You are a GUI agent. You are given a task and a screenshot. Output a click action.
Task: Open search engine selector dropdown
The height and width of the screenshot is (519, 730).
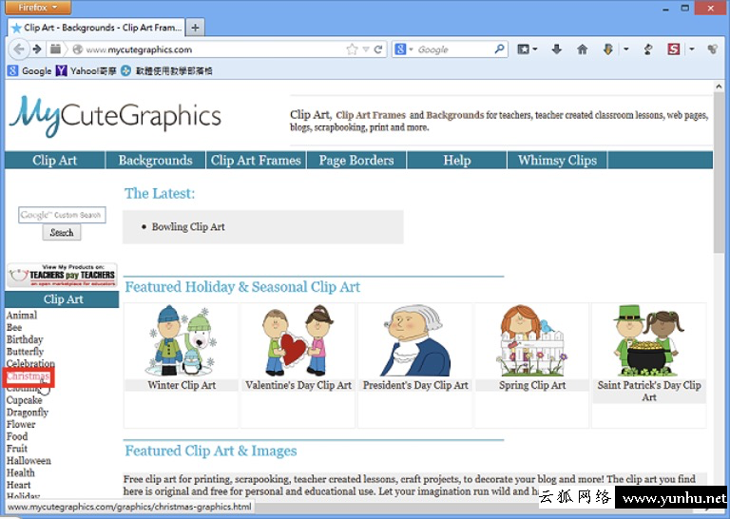pos(403,49)
